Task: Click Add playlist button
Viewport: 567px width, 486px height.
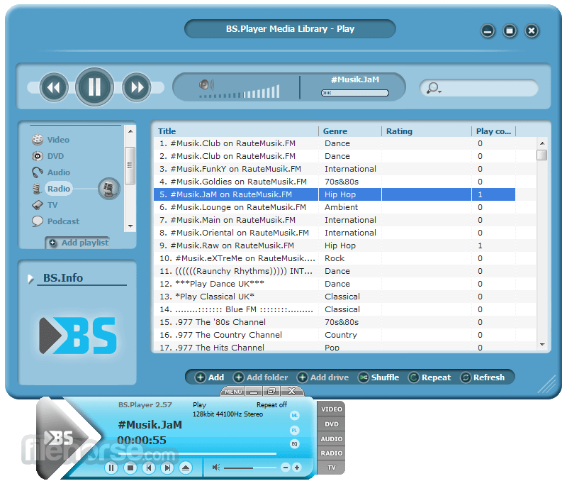Action: pos(79,243)
